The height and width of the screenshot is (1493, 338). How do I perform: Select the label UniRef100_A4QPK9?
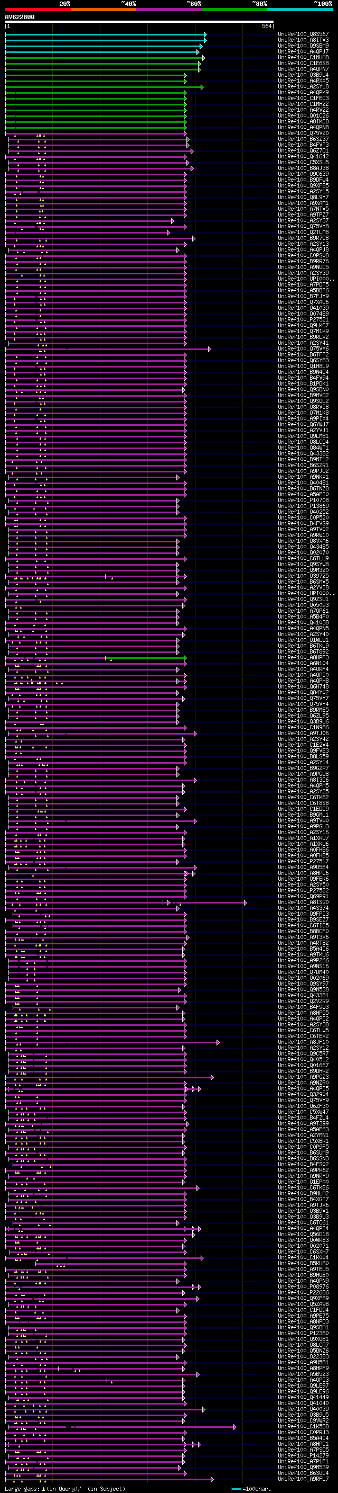tap(303, 92)
